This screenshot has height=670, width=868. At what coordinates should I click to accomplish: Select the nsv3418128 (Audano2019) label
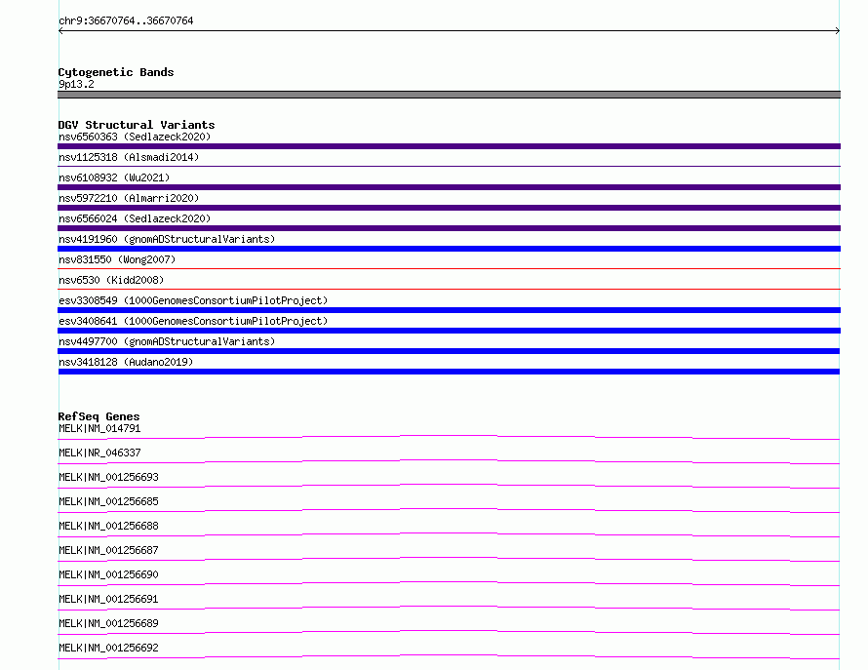pos(126,362)
